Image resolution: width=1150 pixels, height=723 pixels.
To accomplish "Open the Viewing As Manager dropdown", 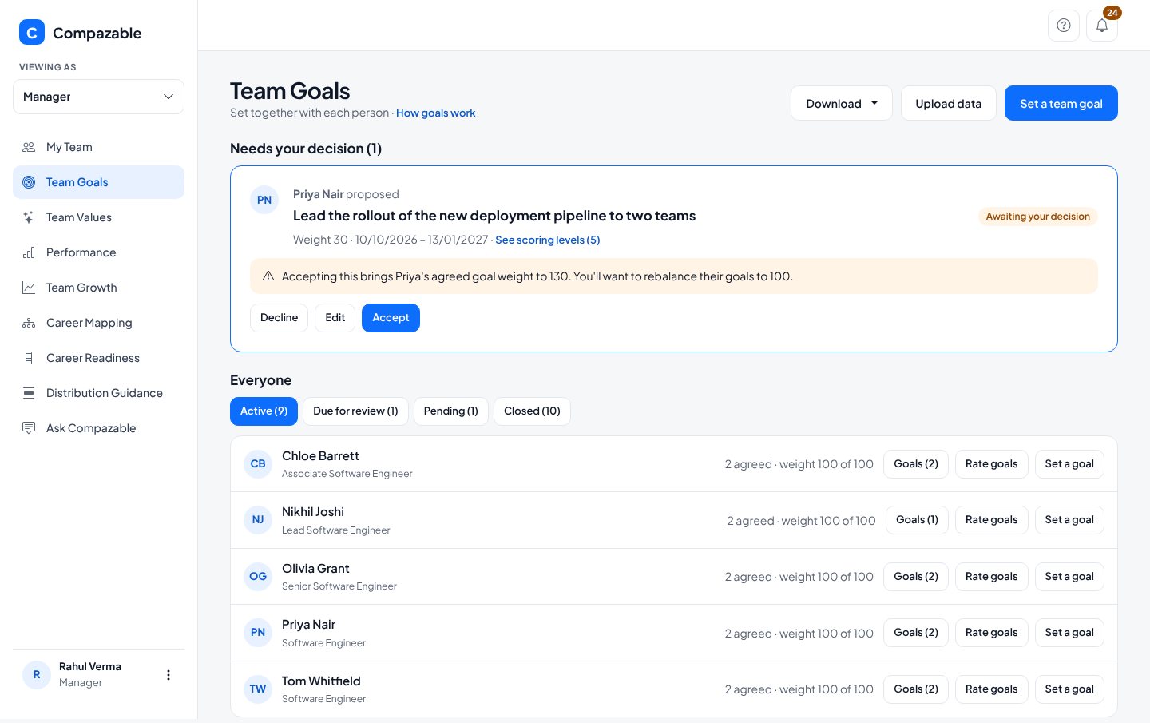I will pos(98,97).
